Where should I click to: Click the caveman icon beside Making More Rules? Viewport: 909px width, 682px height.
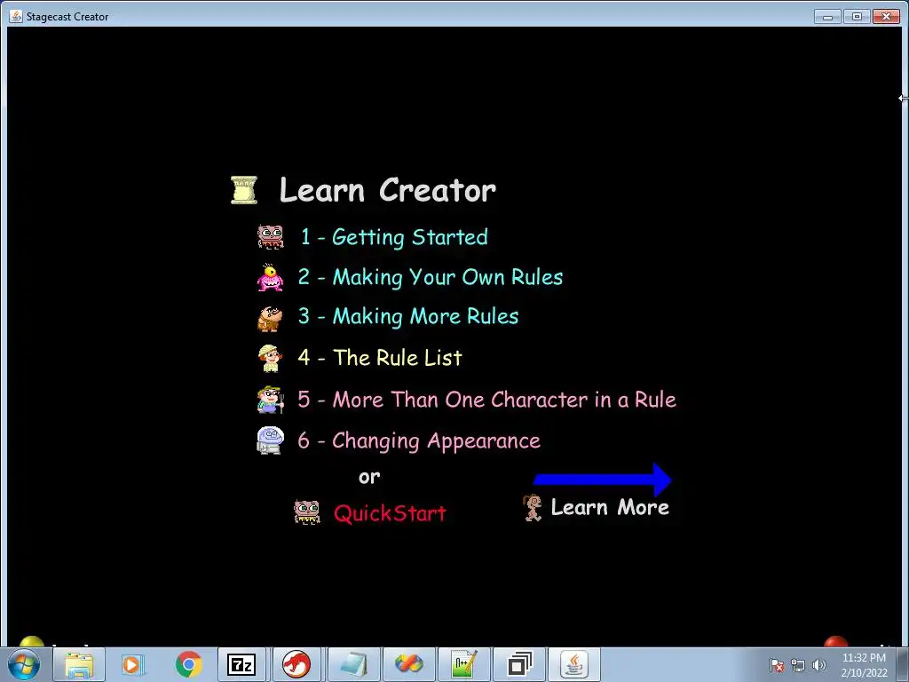[270, 319]
